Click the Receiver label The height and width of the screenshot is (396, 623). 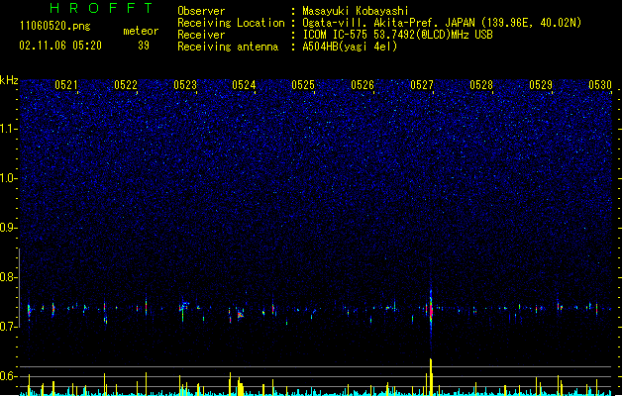coord(201,35)
